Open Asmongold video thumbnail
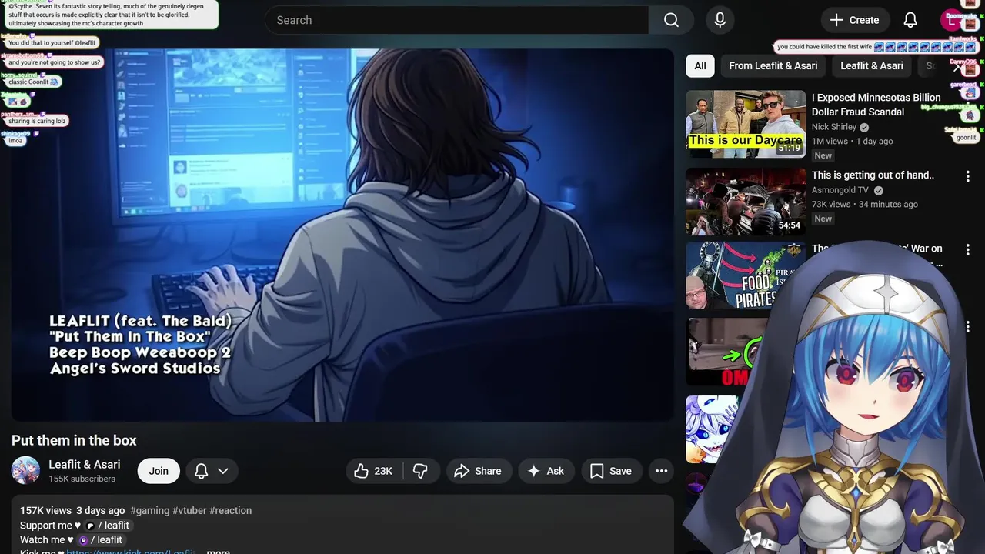The width and height of the screenshot is (985, 554). [746, 202]
